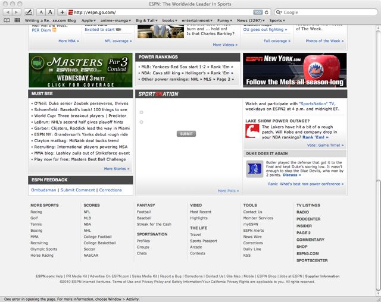Open Sports Passport under The Life
Viewport: 381px width, 302px height.
204,241
